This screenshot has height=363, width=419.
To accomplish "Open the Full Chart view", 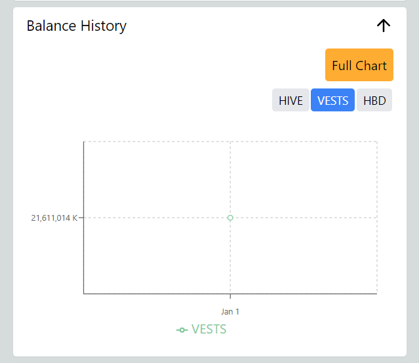I will [359, 65].
